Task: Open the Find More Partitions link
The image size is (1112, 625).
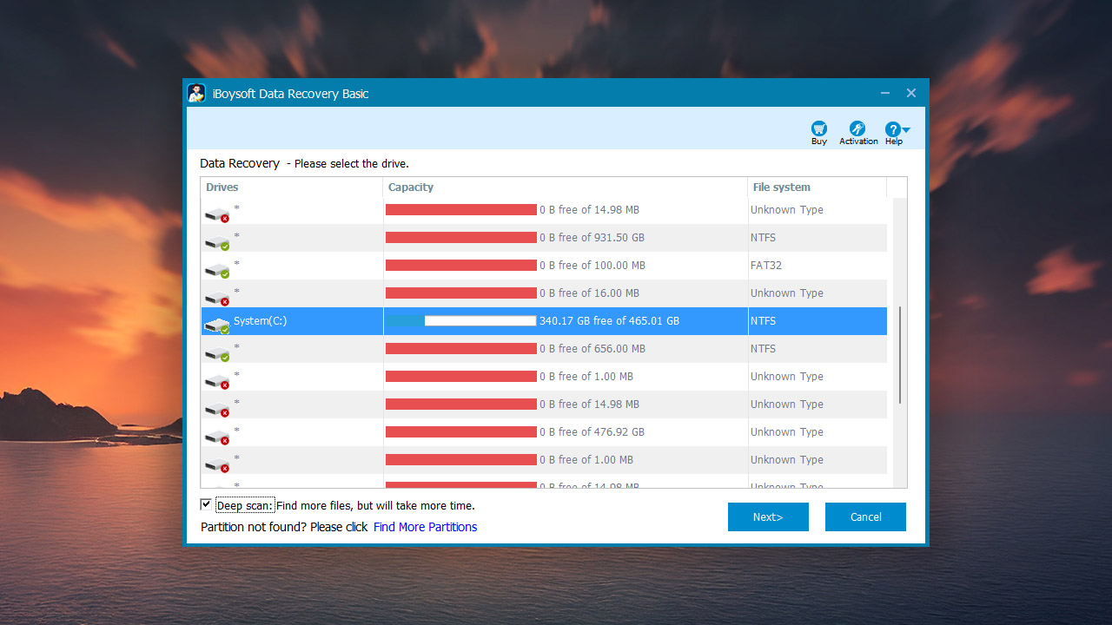Action: tap(425, 527)
